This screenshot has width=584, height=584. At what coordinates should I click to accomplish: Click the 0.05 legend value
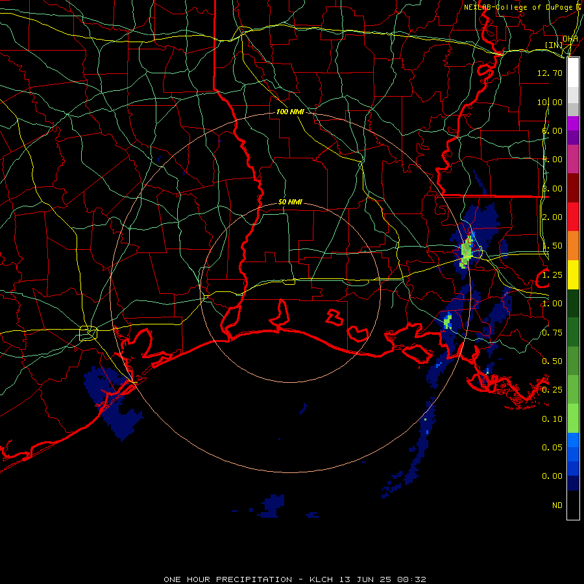[552, 447]
